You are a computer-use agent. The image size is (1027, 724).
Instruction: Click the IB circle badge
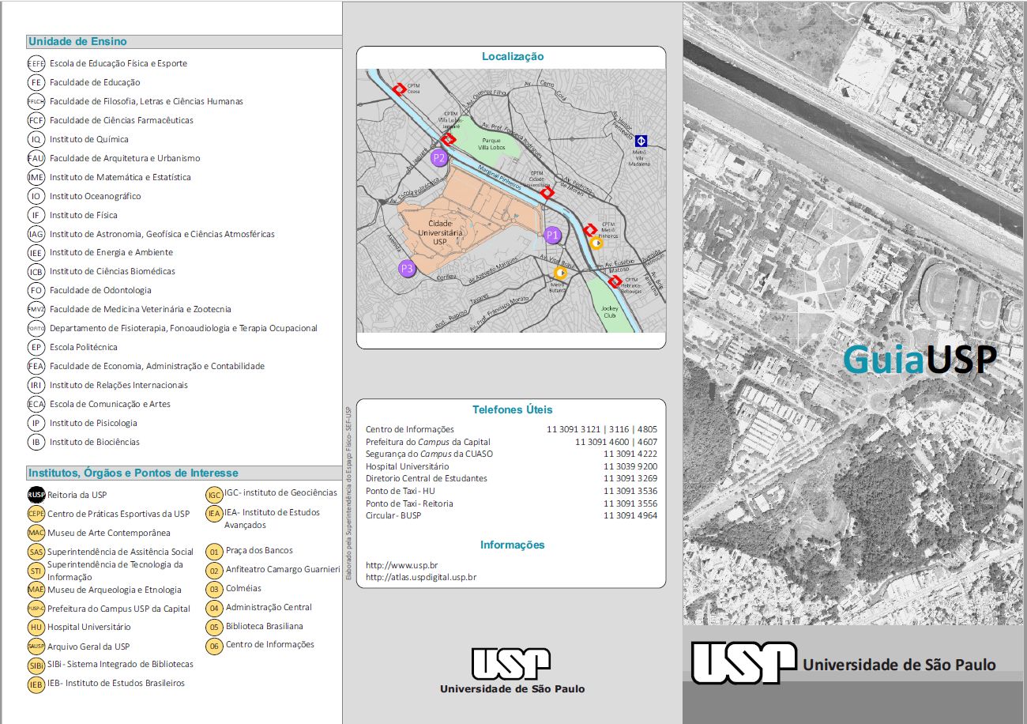(x=36, y=442)
